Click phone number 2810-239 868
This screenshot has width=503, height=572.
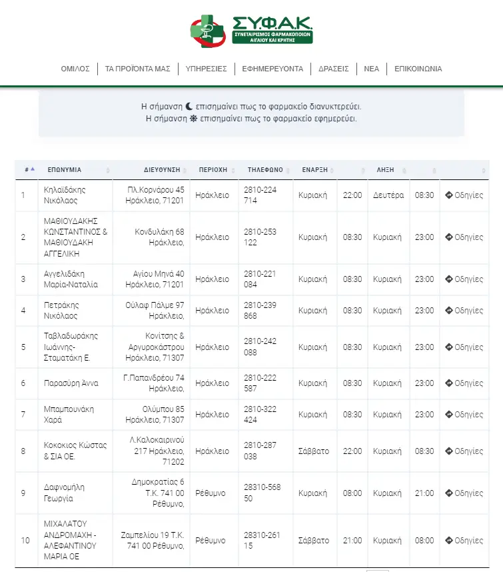coord(260,311)
